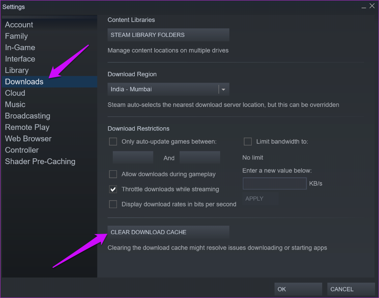379x298 pixels.
Task: Close the Settings window
Action: point(372,6)
